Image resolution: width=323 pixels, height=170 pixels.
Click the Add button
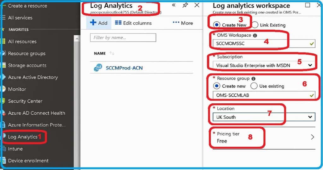tap(99, 23)
